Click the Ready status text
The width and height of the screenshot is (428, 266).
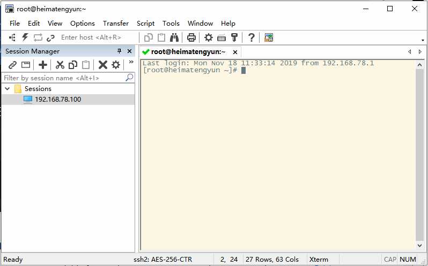coord(13,260)
